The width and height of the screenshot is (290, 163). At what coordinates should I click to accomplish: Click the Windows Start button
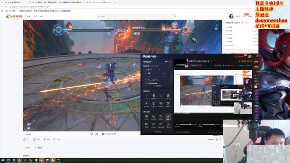click(x=3, y=160)
